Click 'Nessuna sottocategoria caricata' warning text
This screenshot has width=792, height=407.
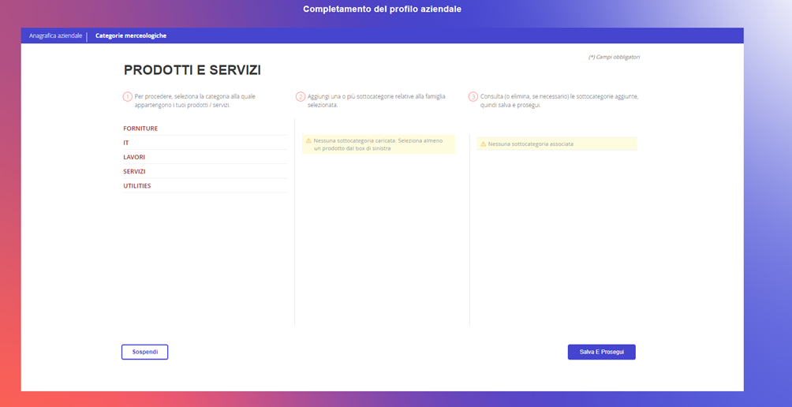pos(378,144)
